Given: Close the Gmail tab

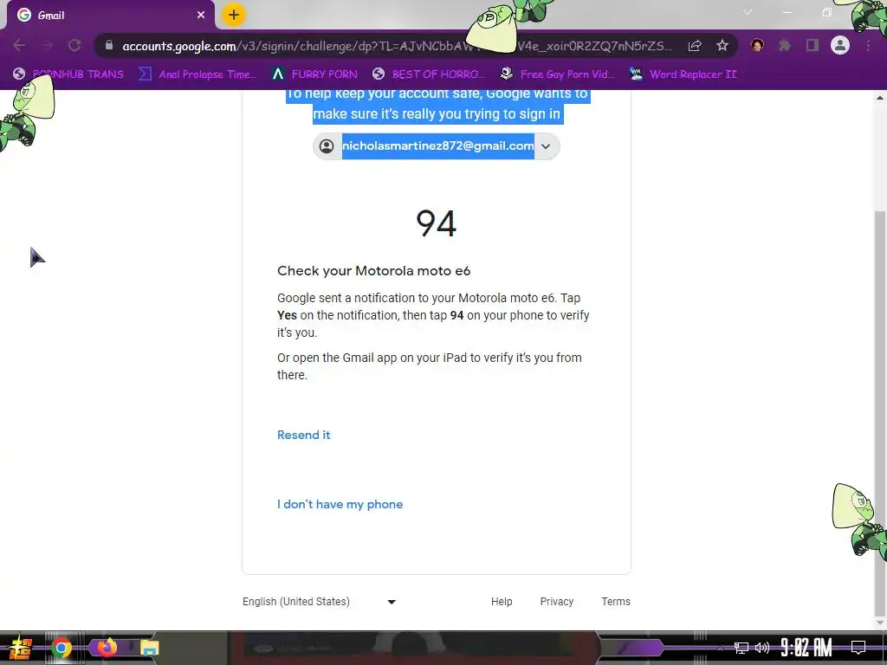Looking at the screenshot, I should click(x=201, y=15).
